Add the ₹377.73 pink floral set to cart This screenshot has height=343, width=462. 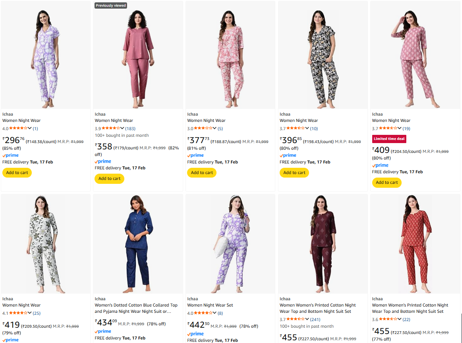tap(202, 173)
